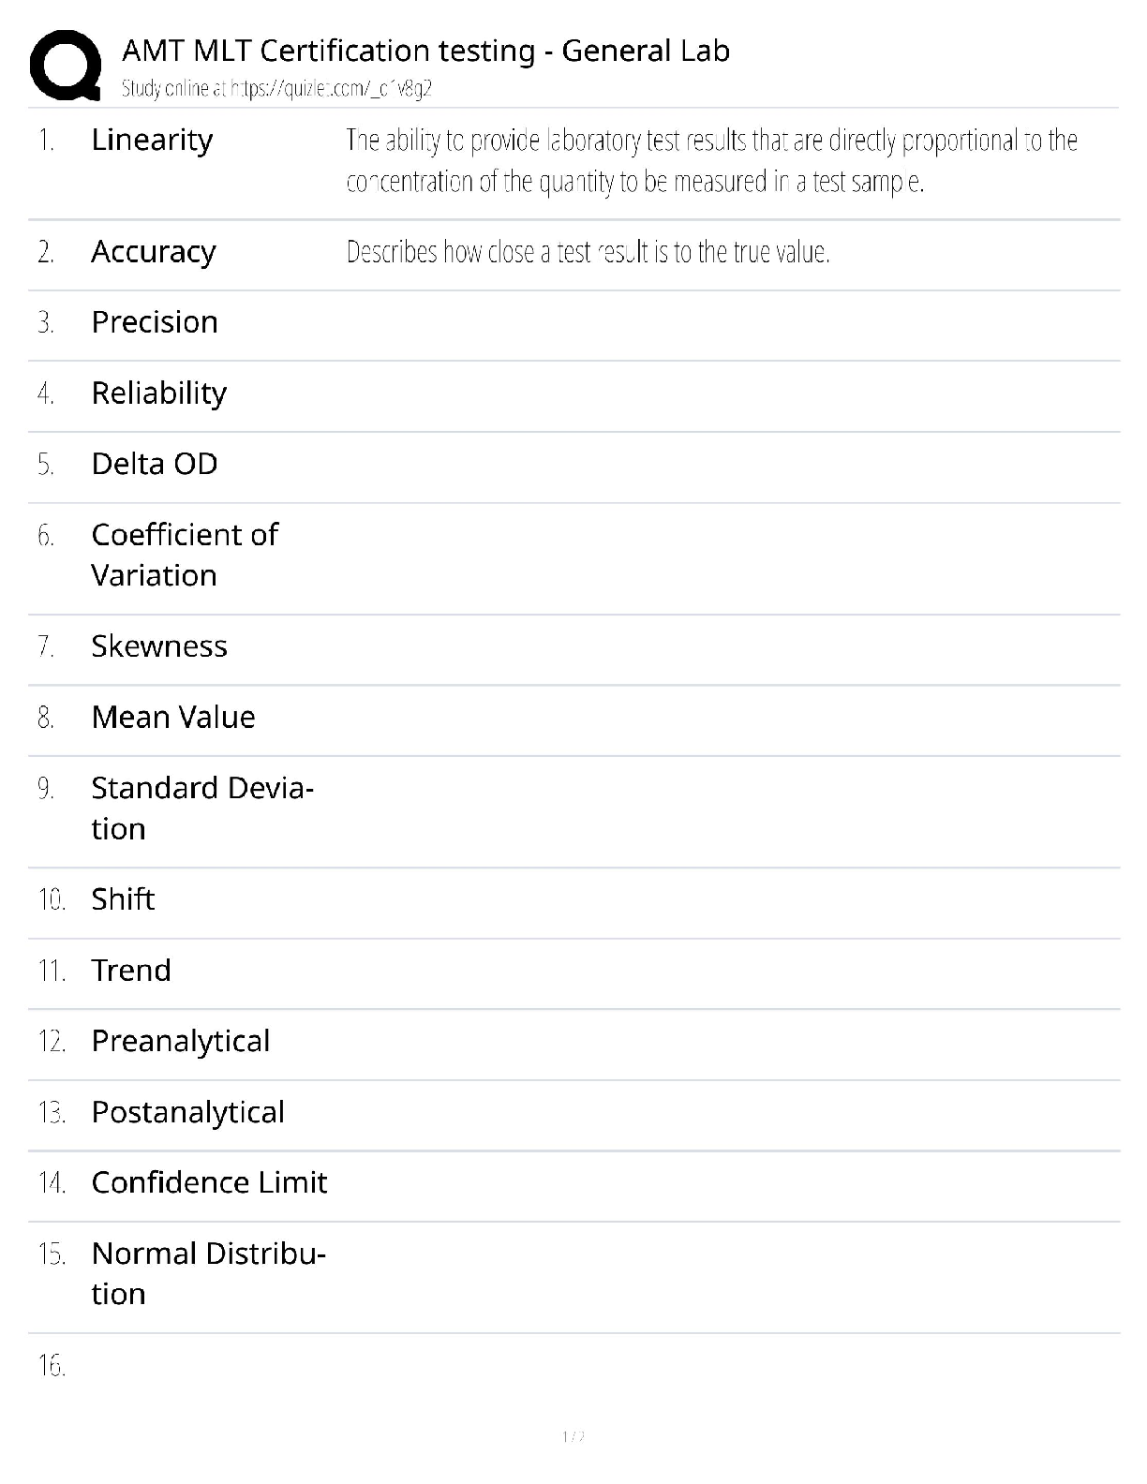Click the Mean Value term
1147x1484 pixels.
[x=173, y=718]
